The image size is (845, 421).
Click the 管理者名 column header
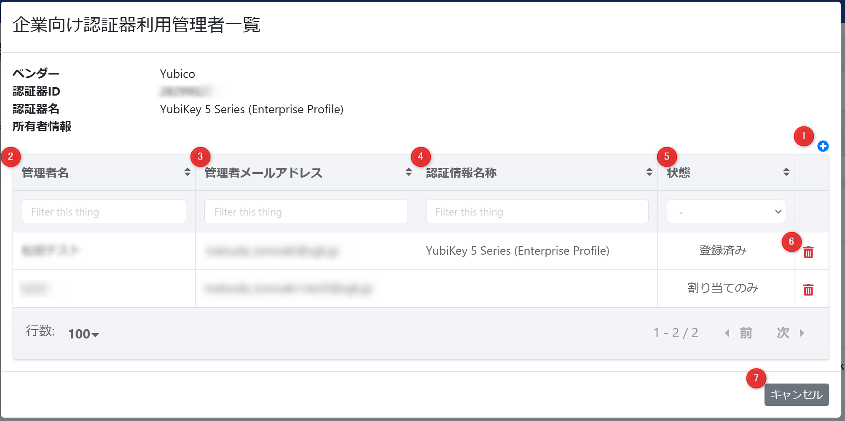coord(104,173)
